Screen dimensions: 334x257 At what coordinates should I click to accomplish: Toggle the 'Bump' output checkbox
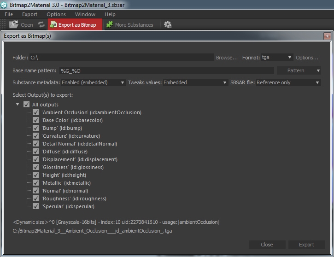click(x=35, y=128)
